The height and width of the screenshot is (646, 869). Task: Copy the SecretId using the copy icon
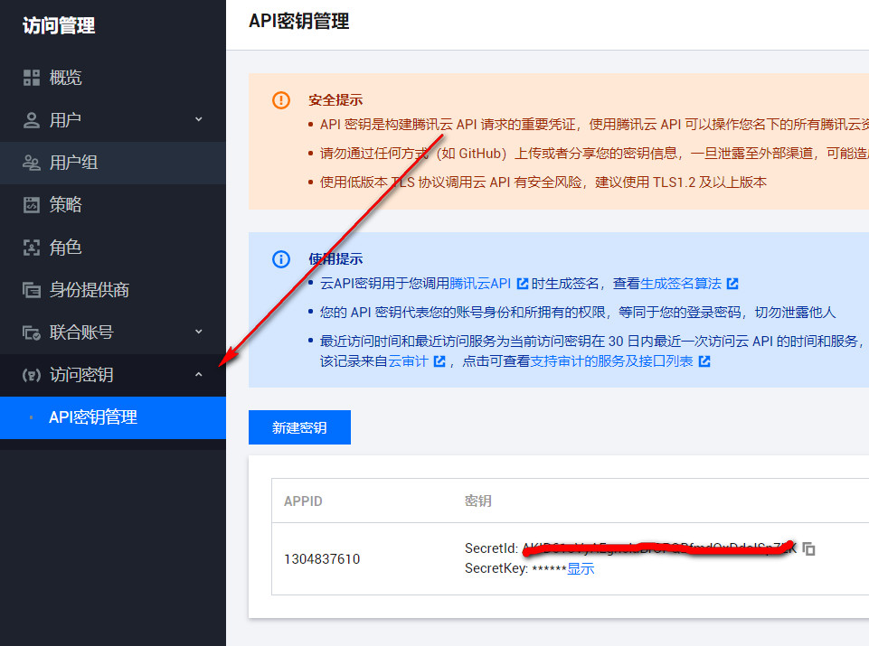pyautogui.click(x=808, y=548)
